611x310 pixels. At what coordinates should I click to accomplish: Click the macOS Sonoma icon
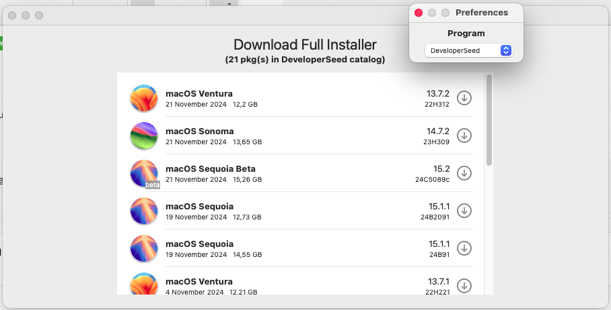click(144, 136)
